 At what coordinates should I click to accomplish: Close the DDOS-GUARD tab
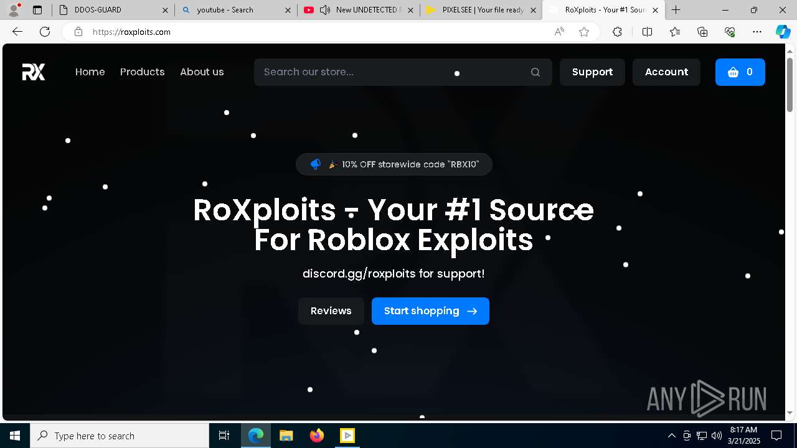165,10
